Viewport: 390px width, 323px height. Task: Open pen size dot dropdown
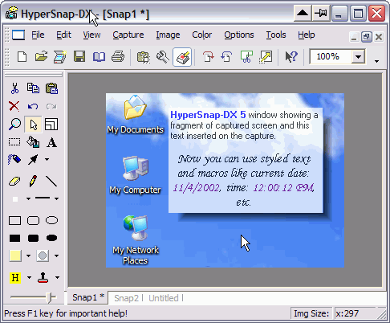tap(28, 198)
